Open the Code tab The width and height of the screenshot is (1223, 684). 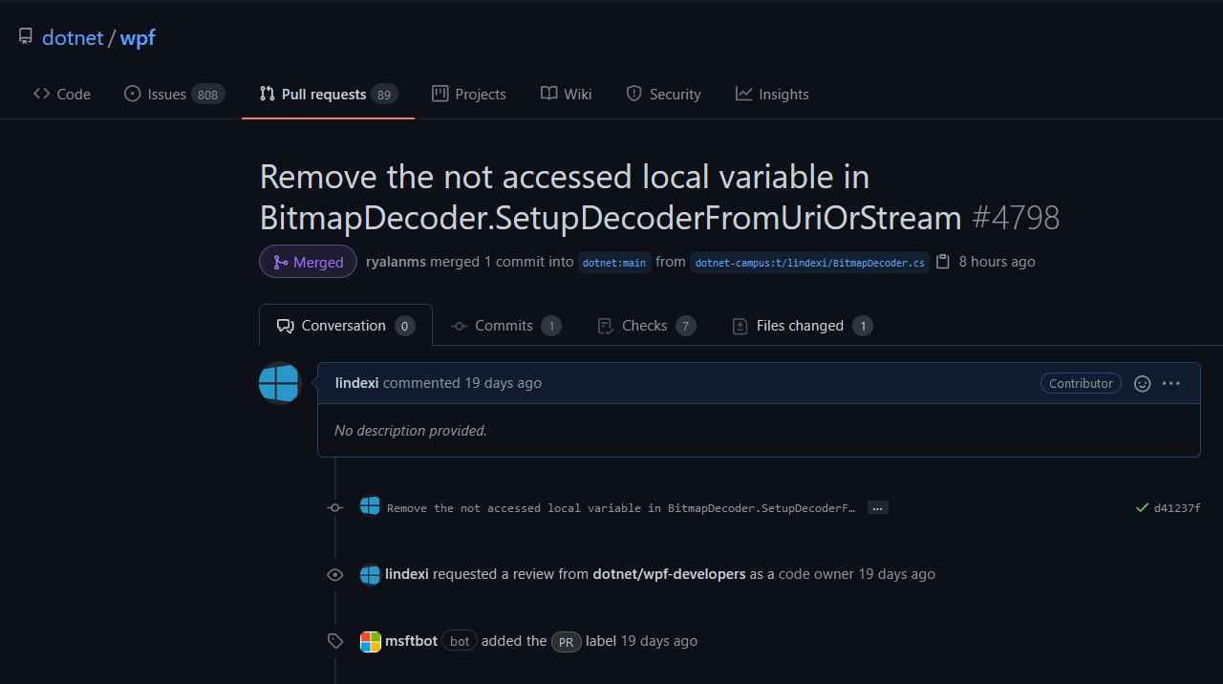(62, 94)
